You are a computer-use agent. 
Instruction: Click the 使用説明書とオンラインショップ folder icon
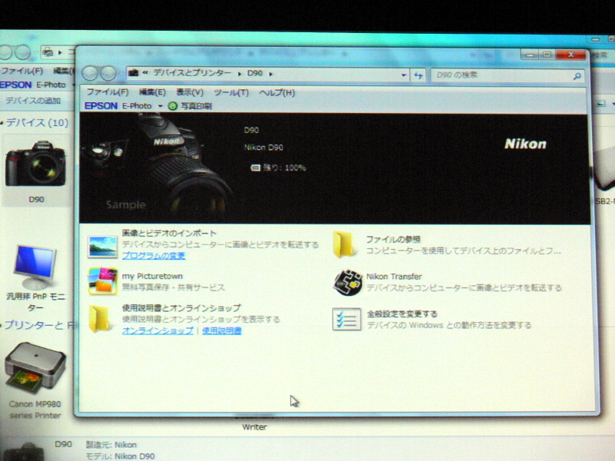pyautogui.click(x=102, y=318)
